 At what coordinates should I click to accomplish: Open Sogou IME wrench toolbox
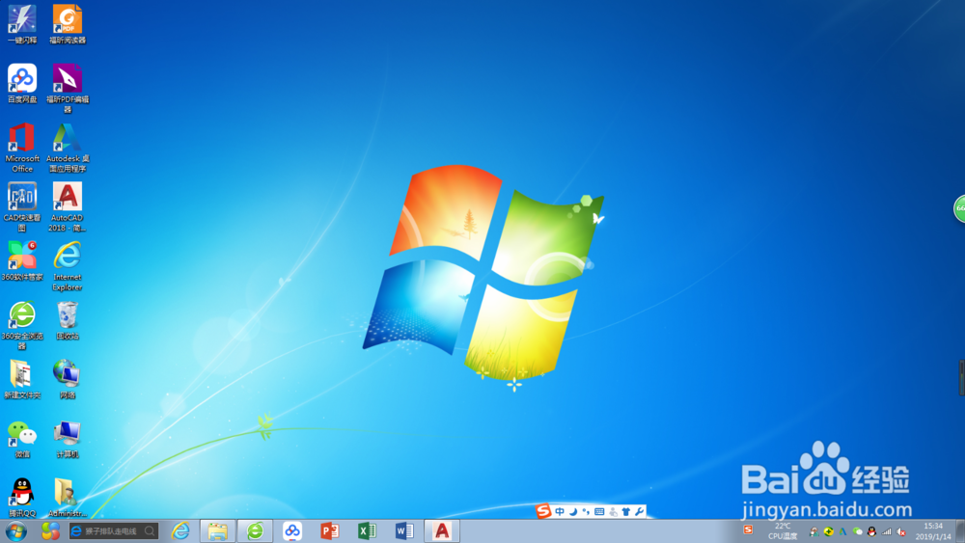click(x=640, y=511)
